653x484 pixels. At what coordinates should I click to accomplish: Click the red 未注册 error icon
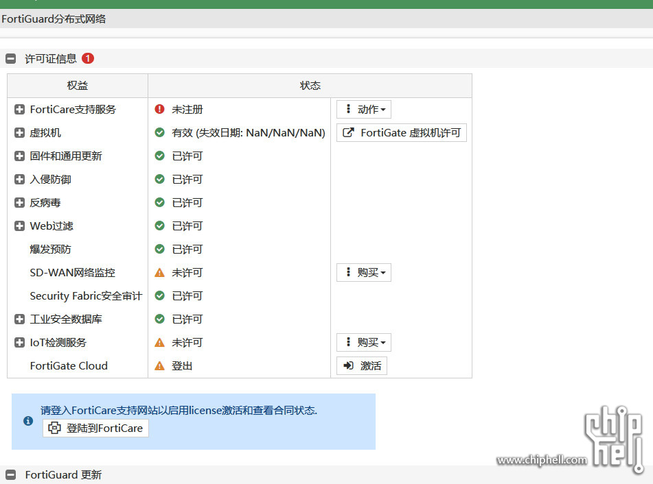point(159,109)
